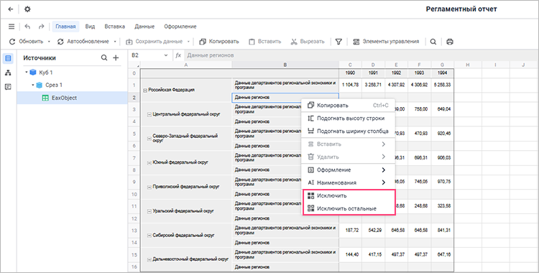Click the back arrow icon
539x273 pixels.
click(x=11, y=9)
